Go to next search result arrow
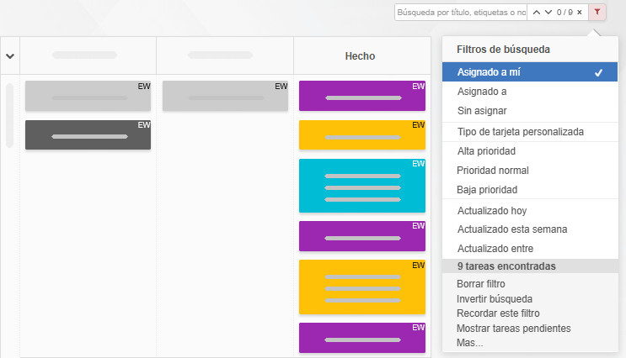 (548, 13)
